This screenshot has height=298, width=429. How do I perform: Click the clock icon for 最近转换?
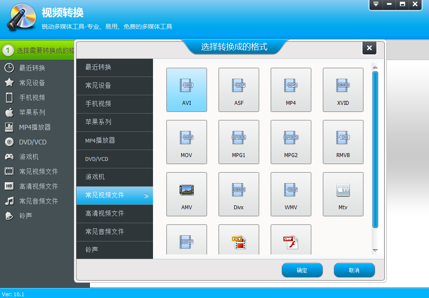9,68
